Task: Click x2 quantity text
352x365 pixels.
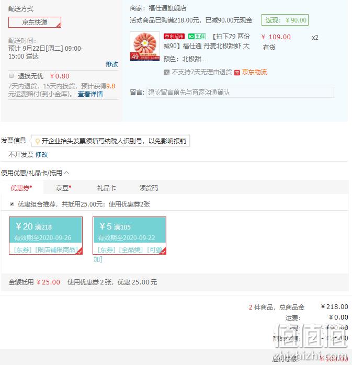Action: pos(315,38)
